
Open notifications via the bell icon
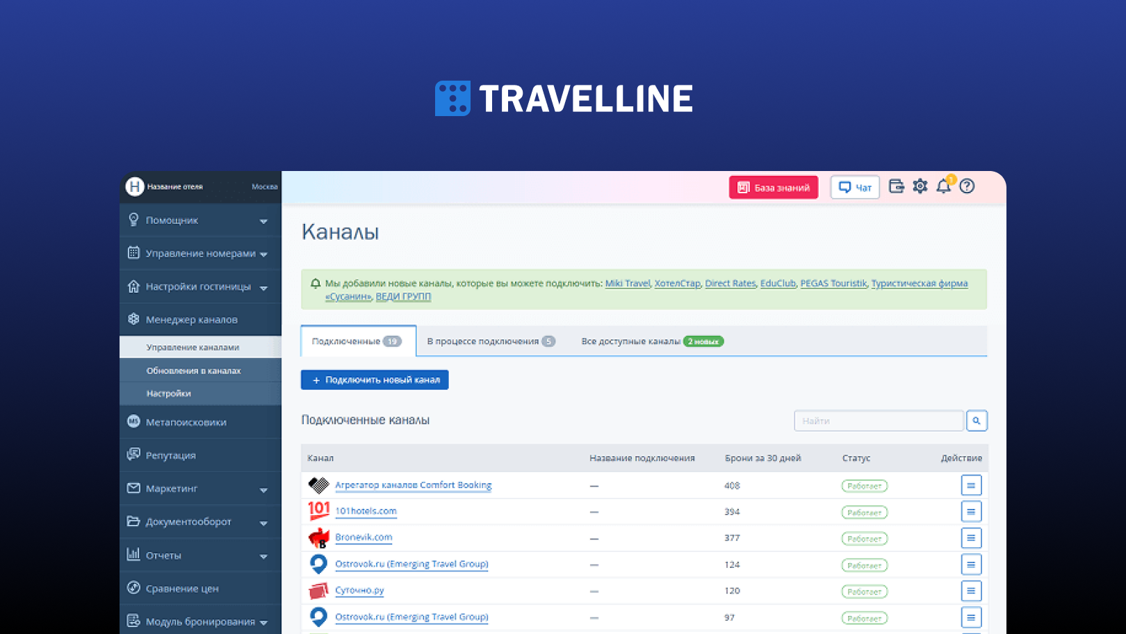pyautogui.click(x=943, y=186)
